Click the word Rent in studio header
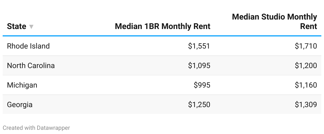The width and height of the screenshot is (324, 134). (x=309, y=26)
